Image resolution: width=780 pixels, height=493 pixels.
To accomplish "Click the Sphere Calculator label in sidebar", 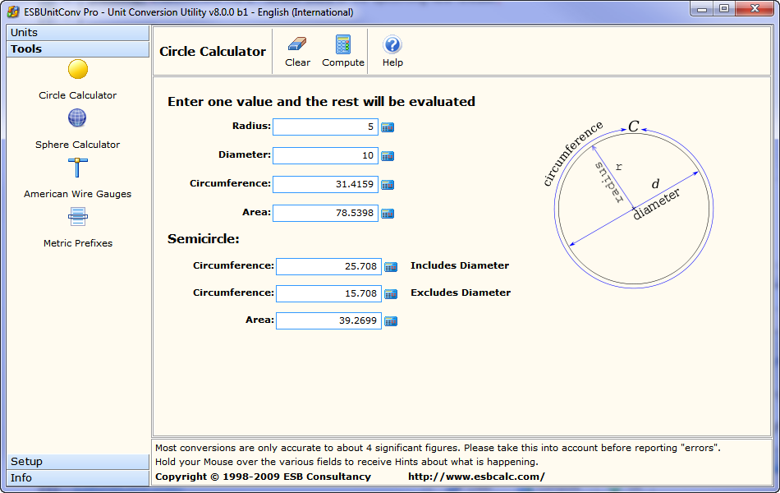I will point(78,145).
